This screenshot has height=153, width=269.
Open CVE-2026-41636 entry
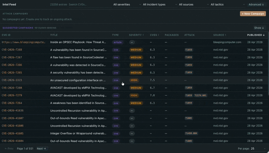(12, 111)
